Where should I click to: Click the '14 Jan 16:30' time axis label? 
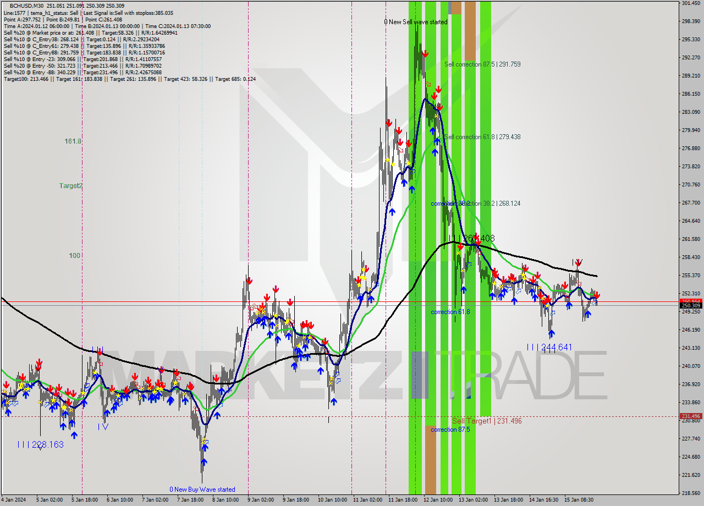544,500
